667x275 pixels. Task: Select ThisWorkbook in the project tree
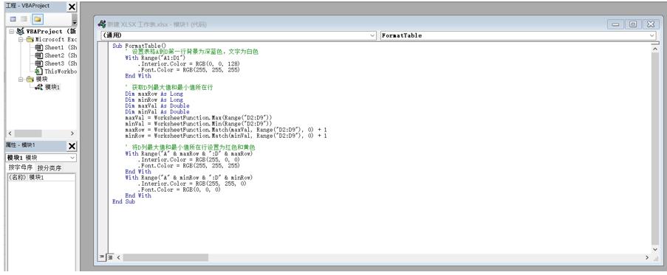[x=60, y=72]
